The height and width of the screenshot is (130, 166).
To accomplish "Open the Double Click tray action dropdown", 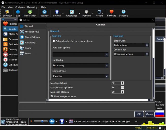I will coord(131,54).
